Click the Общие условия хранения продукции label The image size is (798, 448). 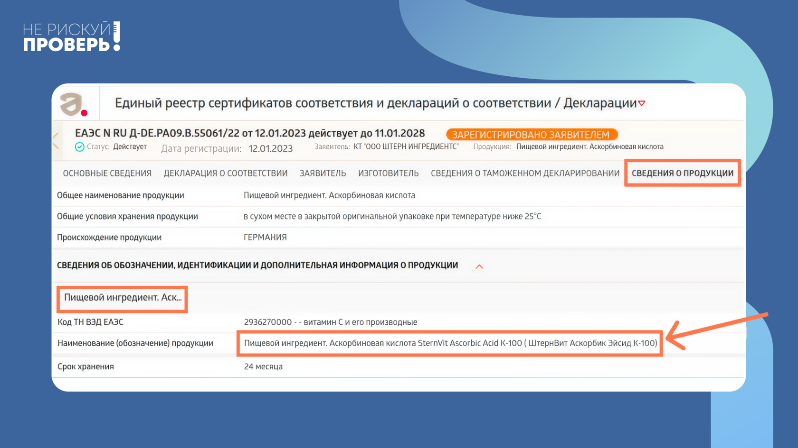click(x=127, y=217)
